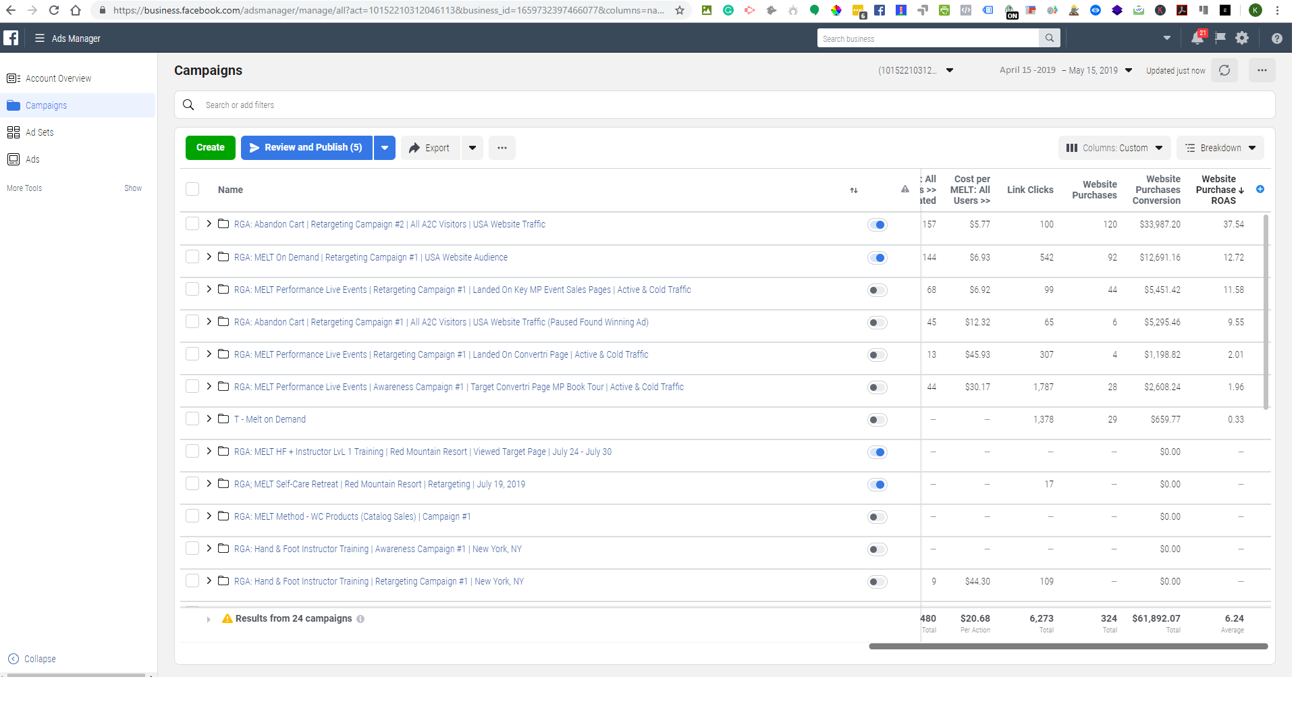Sort by the delivery warning triangle column
Screen dimensions: 1296x702
(x=905, y=190)
